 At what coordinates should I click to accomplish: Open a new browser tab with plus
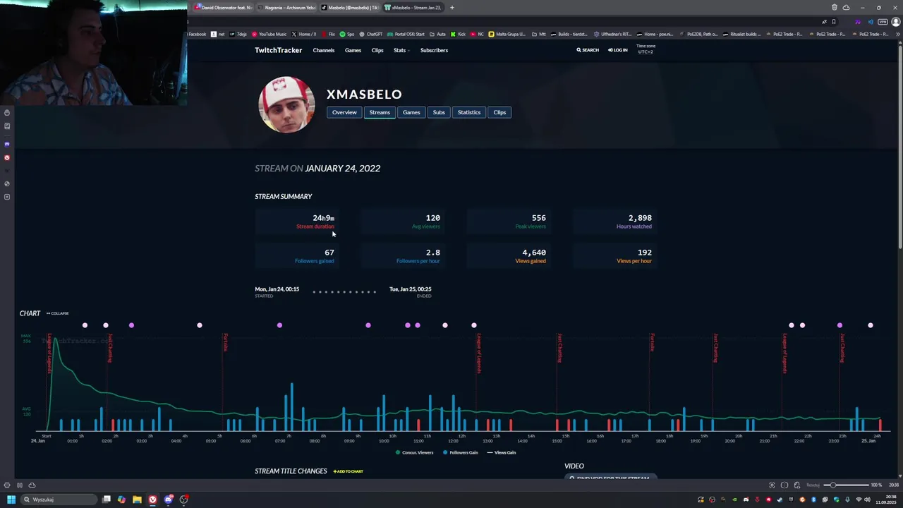pos(452,8)
